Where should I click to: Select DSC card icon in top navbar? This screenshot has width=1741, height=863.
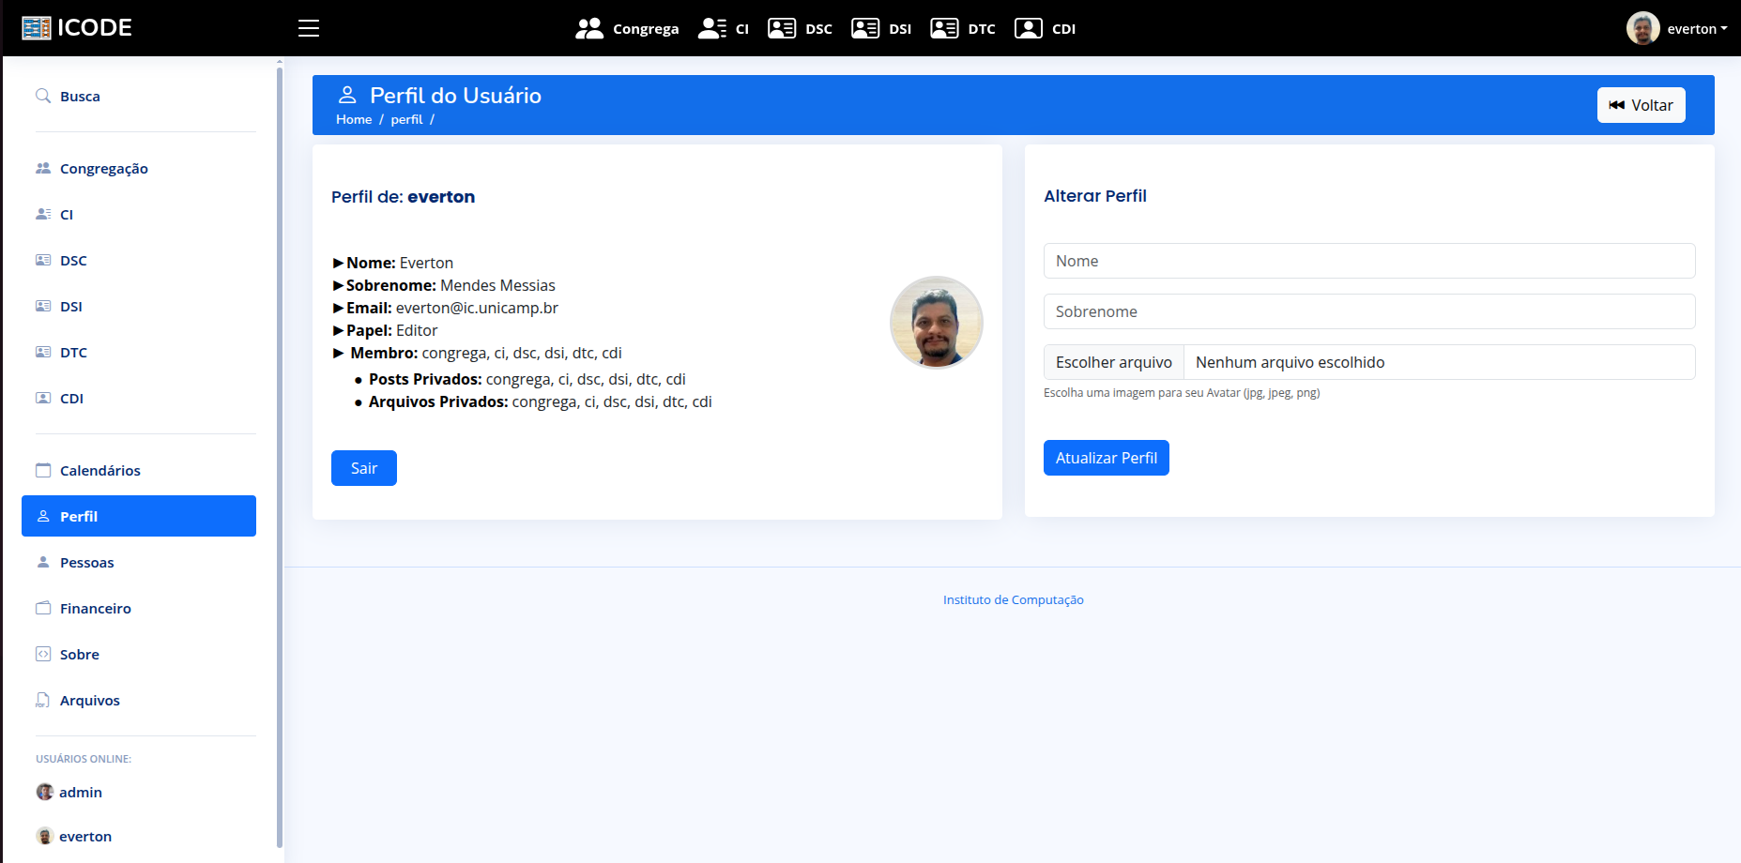coord(782,28)
